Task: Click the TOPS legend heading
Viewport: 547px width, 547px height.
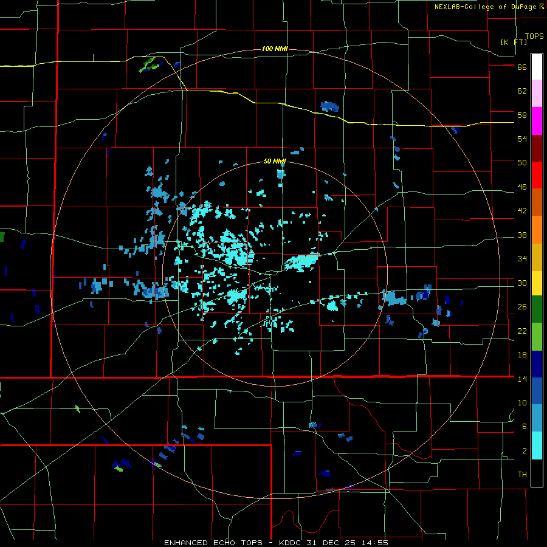Action: pyautogui.click(x=534, y=36)
